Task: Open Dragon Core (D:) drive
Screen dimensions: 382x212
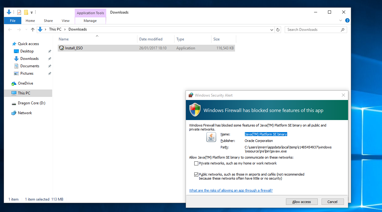Action: click(31, 103)
